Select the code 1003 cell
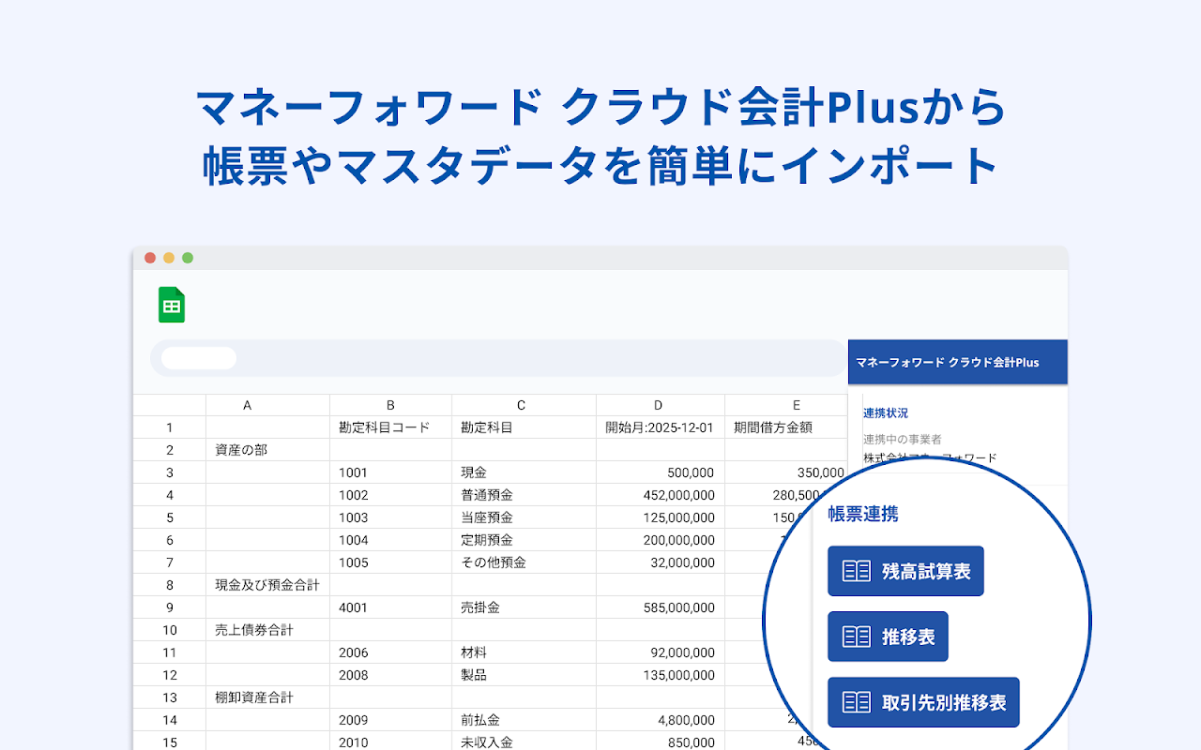 click(x=390, y=517)
